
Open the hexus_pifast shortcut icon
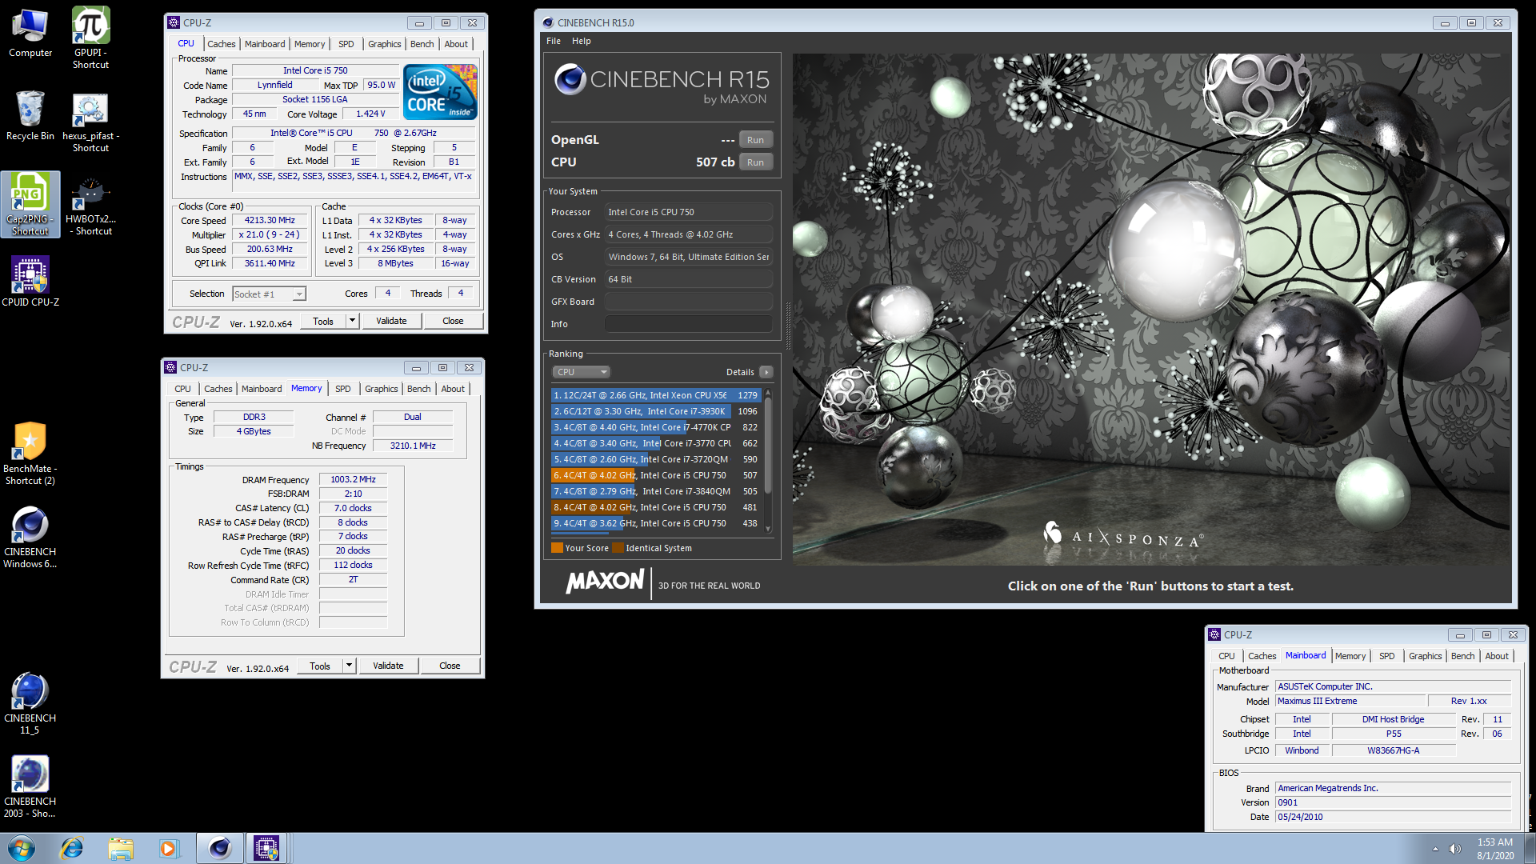coord(90,122)
